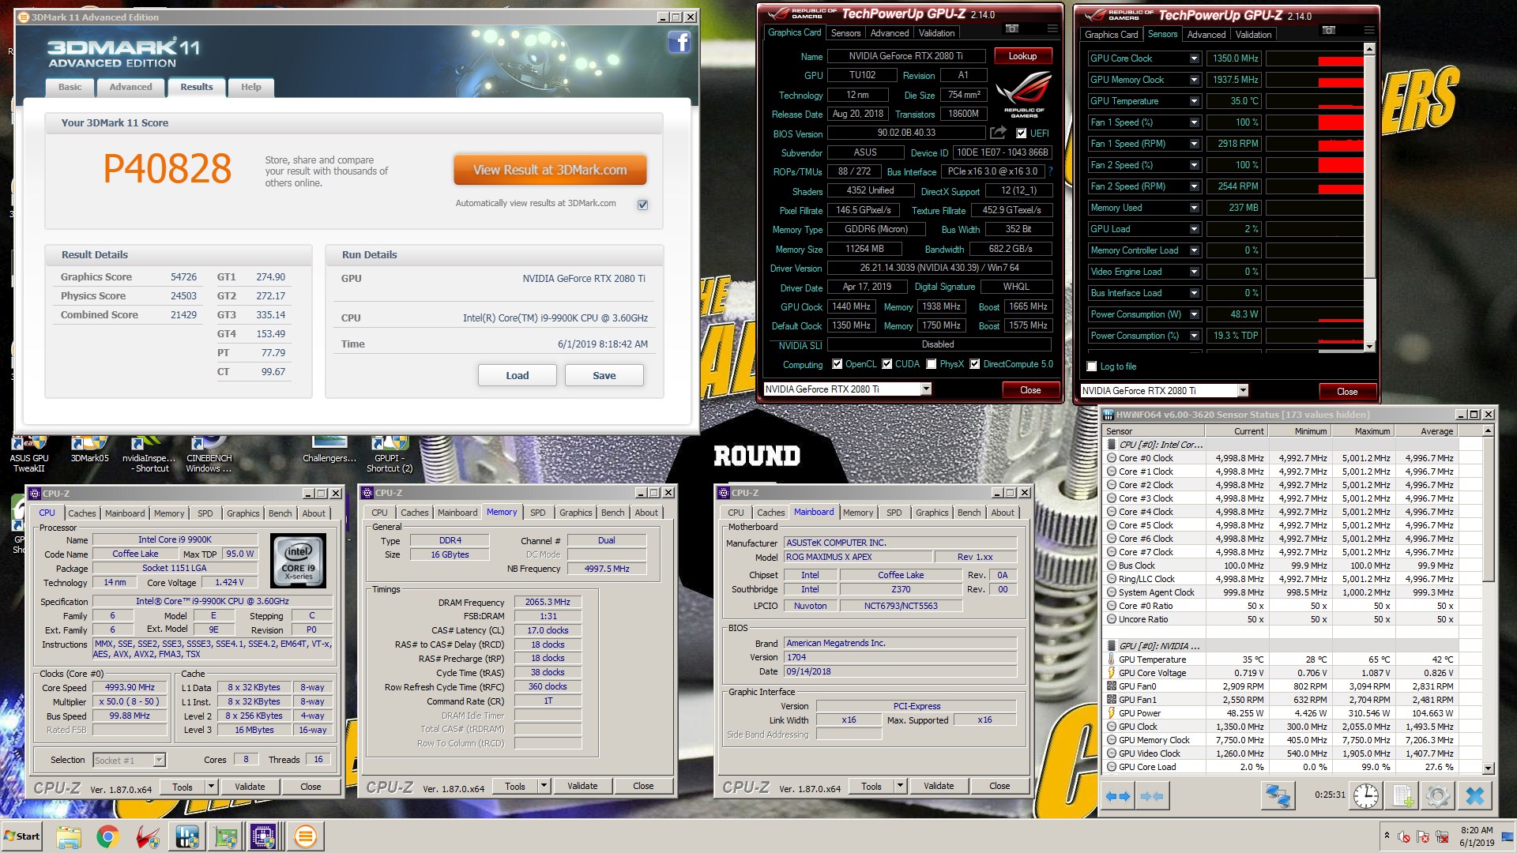Open File Explorer from the taskbar
Screen dimensions: 1517x853
[69, 836]
